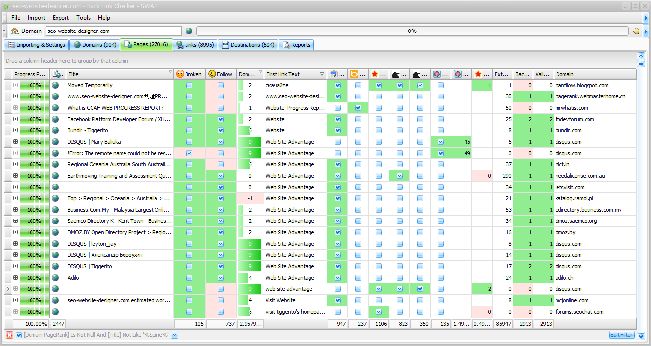Click the globe icon in Moved Temporarily row
Image resolution: width=651 pixels, height=346 pixels.
pyautogui.click(x=56, y=85)
